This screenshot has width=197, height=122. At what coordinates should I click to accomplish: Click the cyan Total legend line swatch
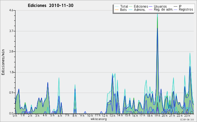117,7
